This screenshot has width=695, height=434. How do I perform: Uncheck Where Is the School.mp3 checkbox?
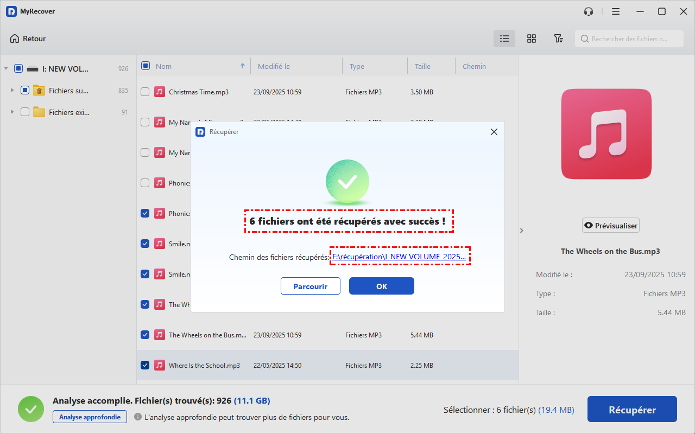[x=145, y=365]
